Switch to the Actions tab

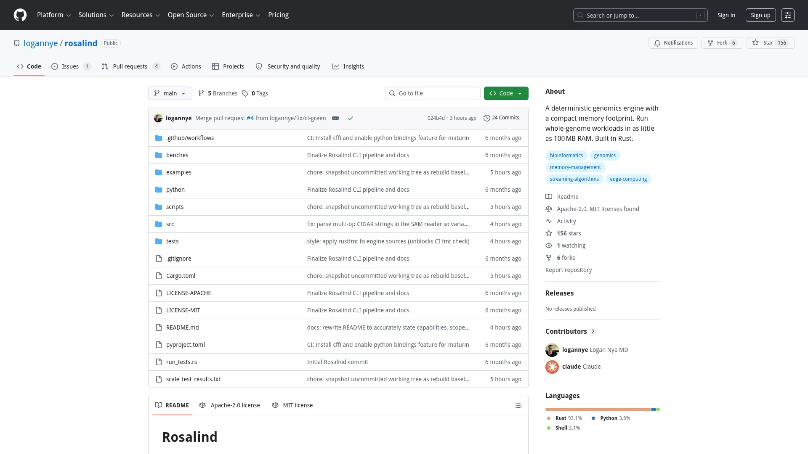coord(186,66)
